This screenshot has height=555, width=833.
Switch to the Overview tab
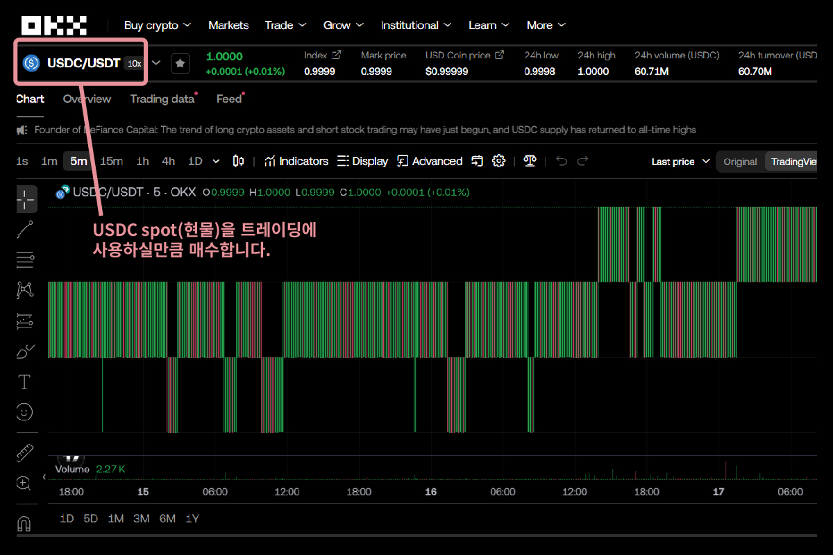pyautogui.click(x=87, y=99)
